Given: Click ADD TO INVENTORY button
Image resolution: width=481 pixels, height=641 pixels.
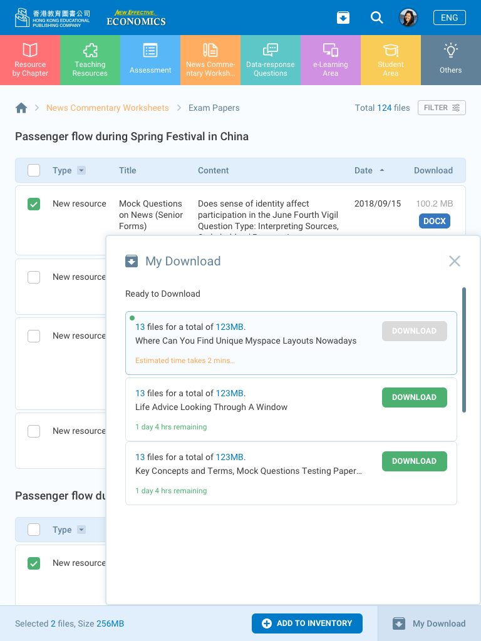Looking at the screenshot, I should [307, 623].
